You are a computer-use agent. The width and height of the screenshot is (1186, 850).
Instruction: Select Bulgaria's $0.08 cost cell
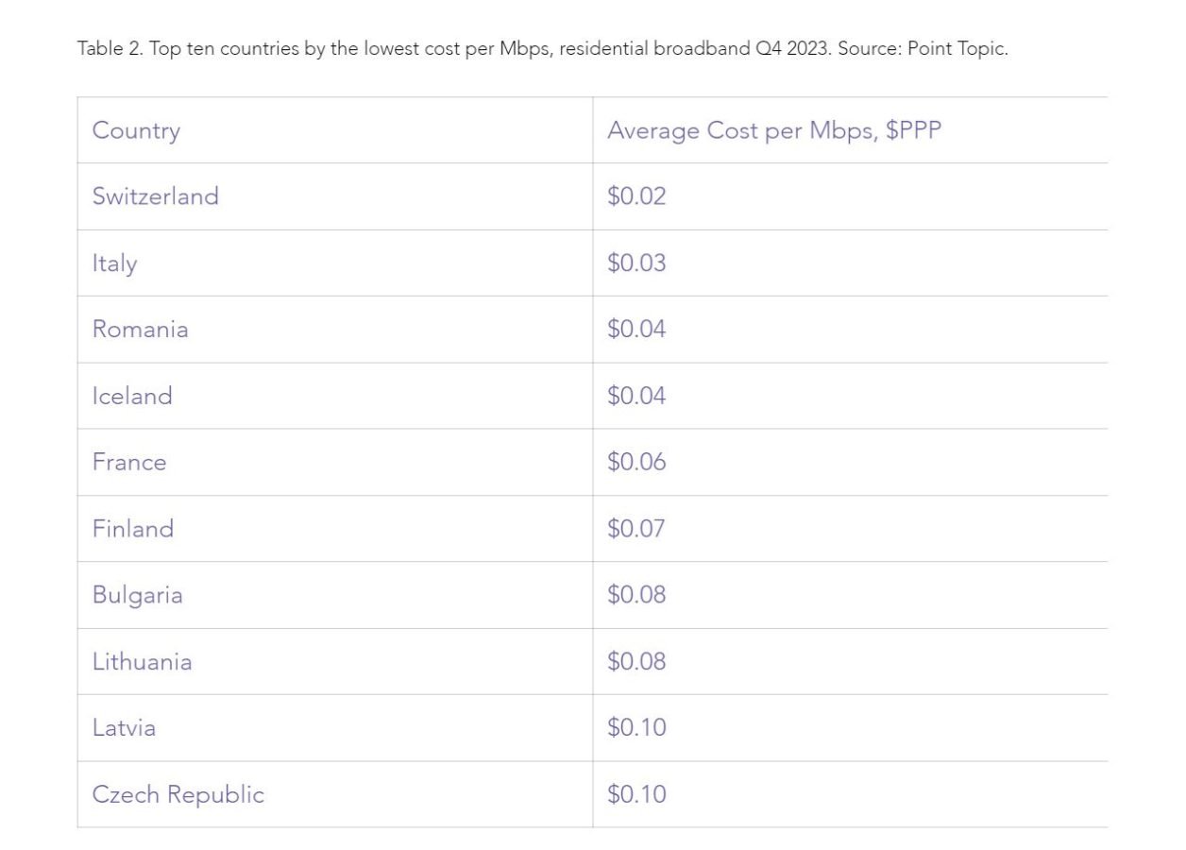(636, 595)
